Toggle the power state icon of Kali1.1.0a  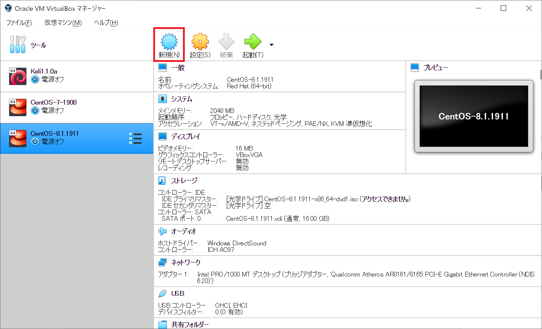coord(35,79)
